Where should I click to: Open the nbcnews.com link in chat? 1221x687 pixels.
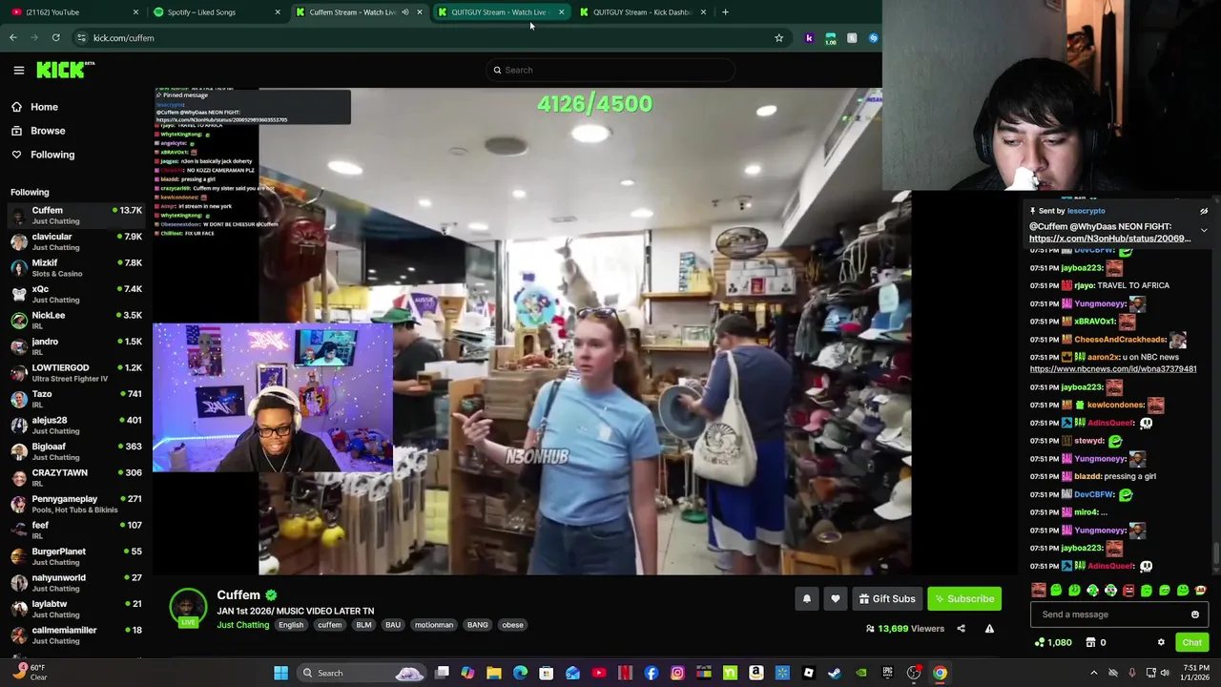coord(1113,368)
